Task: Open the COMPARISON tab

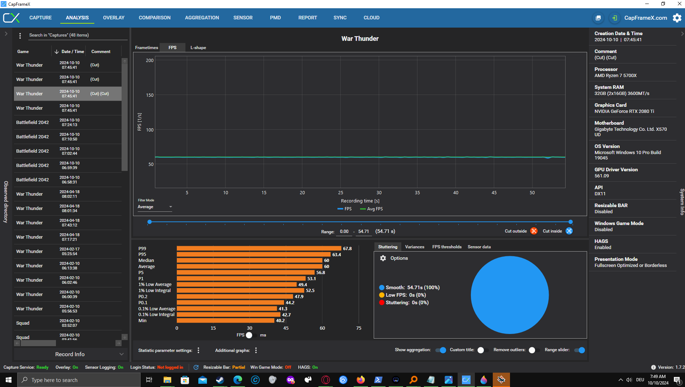Action: tap(155, 18)
